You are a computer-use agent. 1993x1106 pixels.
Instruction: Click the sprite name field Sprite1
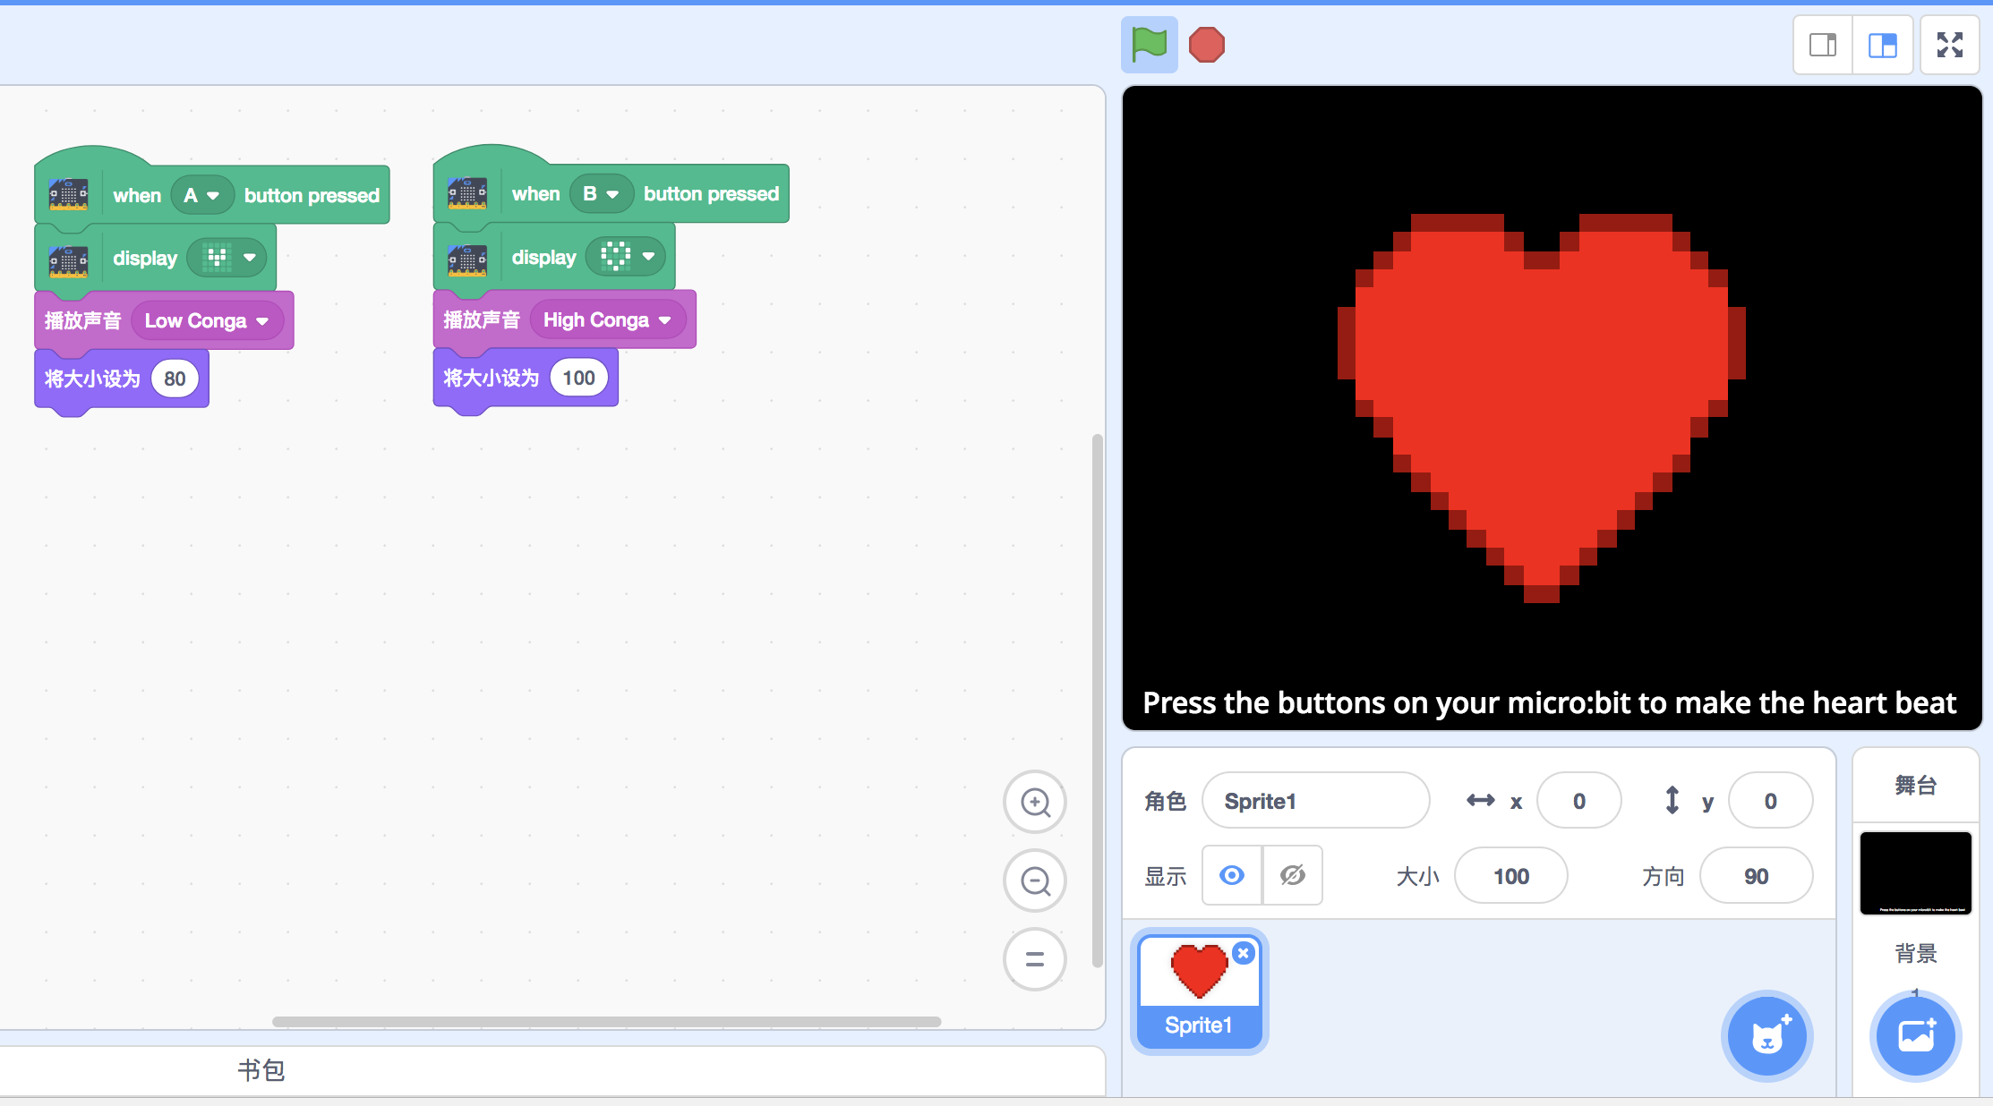coord(1314,801)
